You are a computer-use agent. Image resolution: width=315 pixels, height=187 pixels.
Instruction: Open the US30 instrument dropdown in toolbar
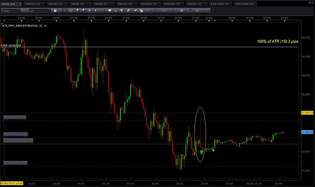pyautogui.click(x=11, y=11)
